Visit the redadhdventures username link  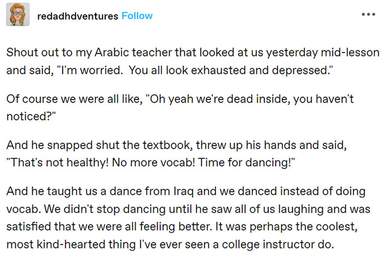pyautogui.click(x=78, y=16)
